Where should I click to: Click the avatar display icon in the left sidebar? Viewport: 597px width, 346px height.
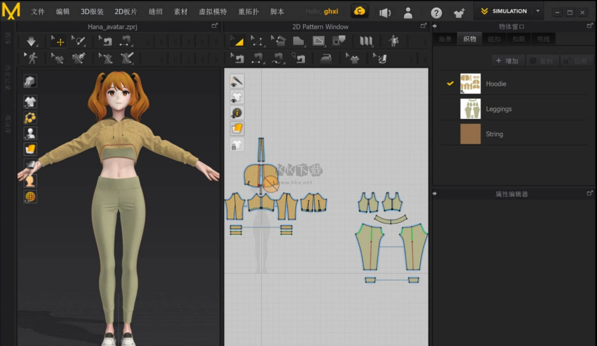pos(30,133)
